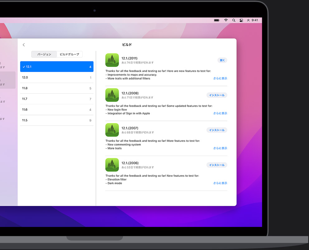Install build 12.1.(2006)

(x=217, y=165)
